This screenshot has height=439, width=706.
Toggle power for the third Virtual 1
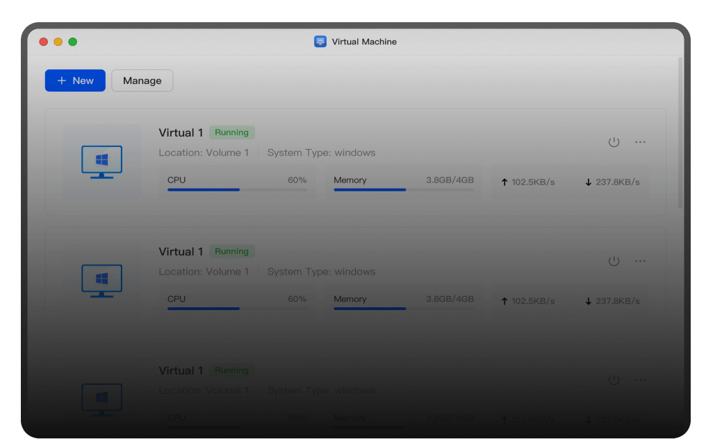[614, 380]
